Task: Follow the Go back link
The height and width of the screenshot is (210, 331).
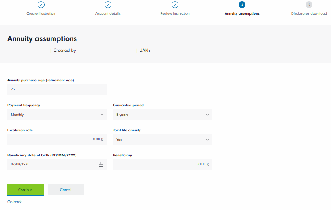Action: click(x=14, y=202)
